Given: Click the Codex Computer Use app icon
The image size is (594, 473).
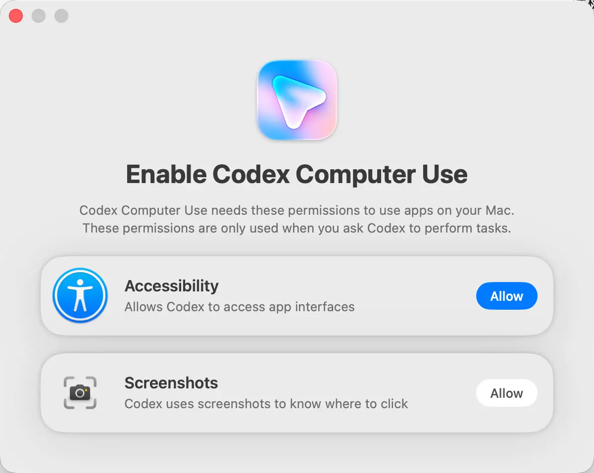Looking at the screenshot, I should [297, 100].
